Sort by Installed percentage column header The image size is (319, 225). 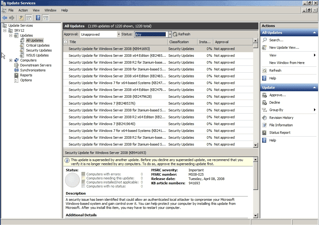click(x=205, y=42)
